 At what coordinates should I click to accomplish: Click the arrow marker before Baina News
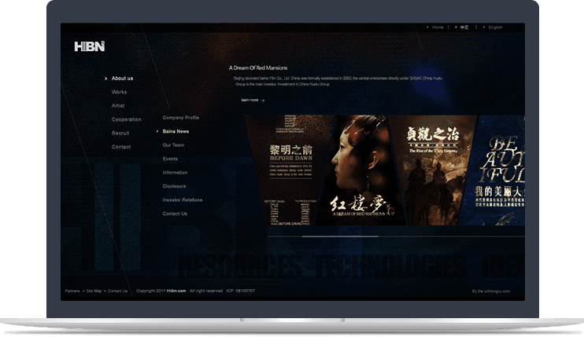point(157,131)
